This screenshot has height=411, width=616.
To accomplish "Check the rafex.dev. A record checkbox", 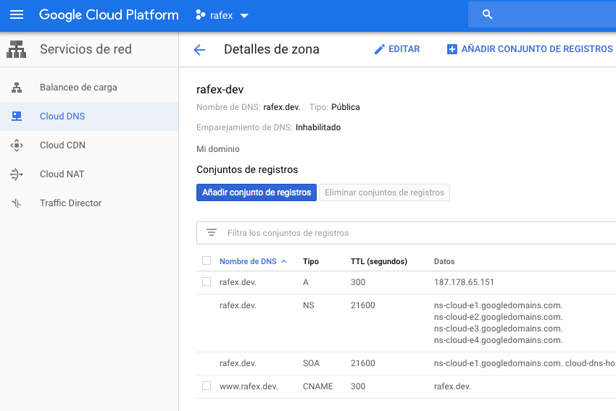I will coord(207,281).
